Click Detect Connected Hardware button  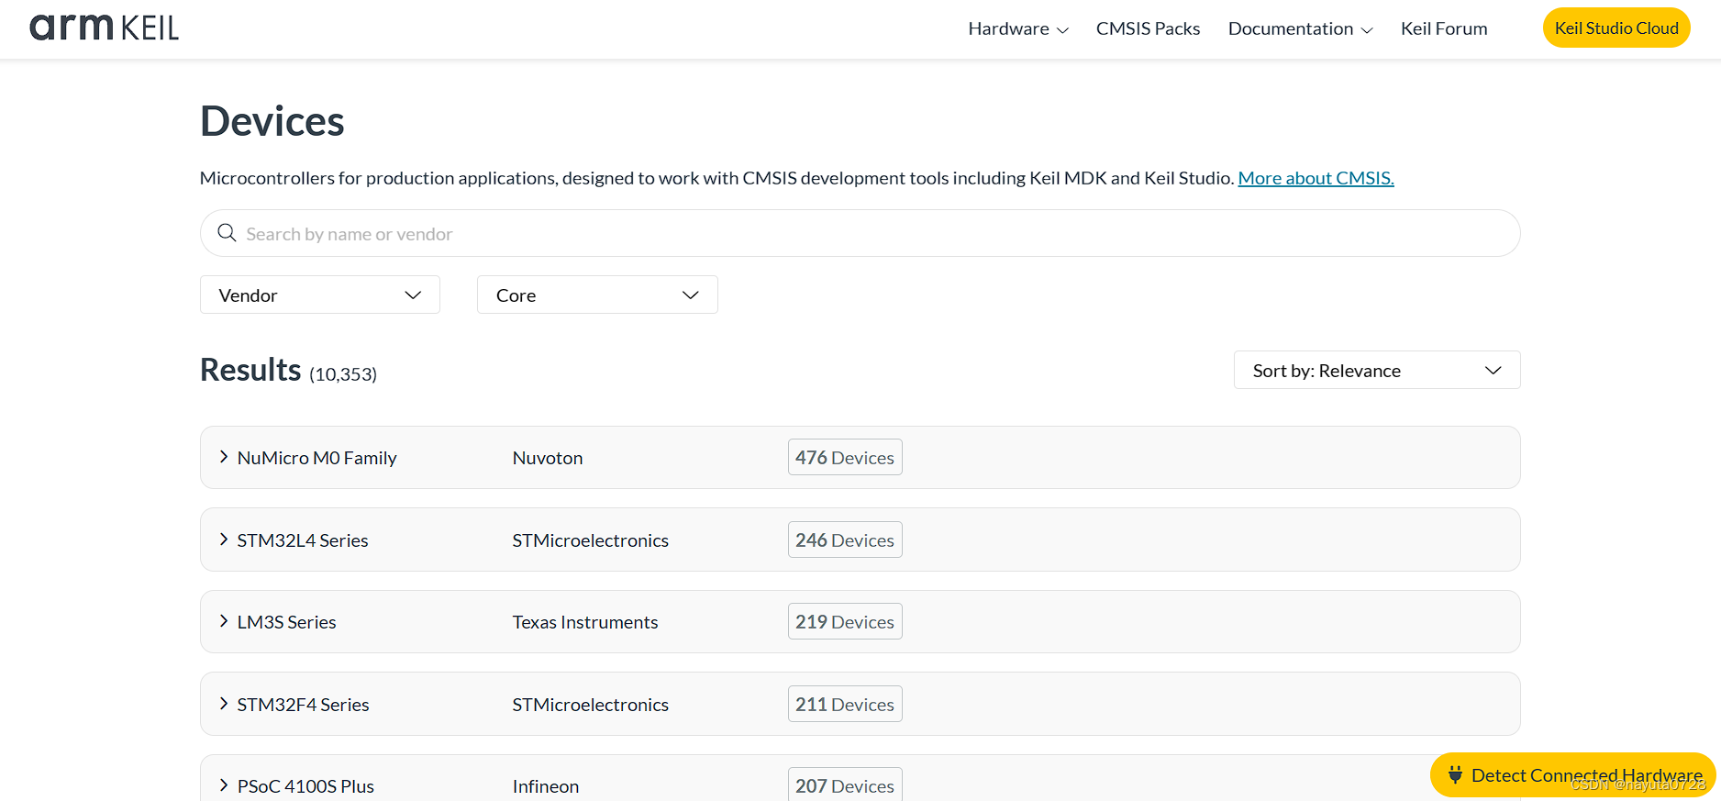coord(1573,775)
